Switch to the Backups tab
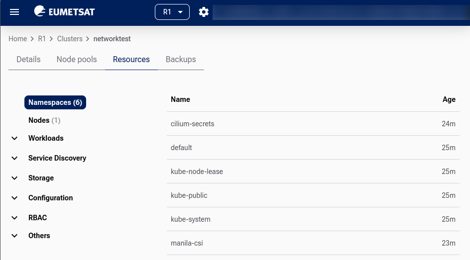The height and width of the screenshot is (260, 470). click(x=181, y=59)
